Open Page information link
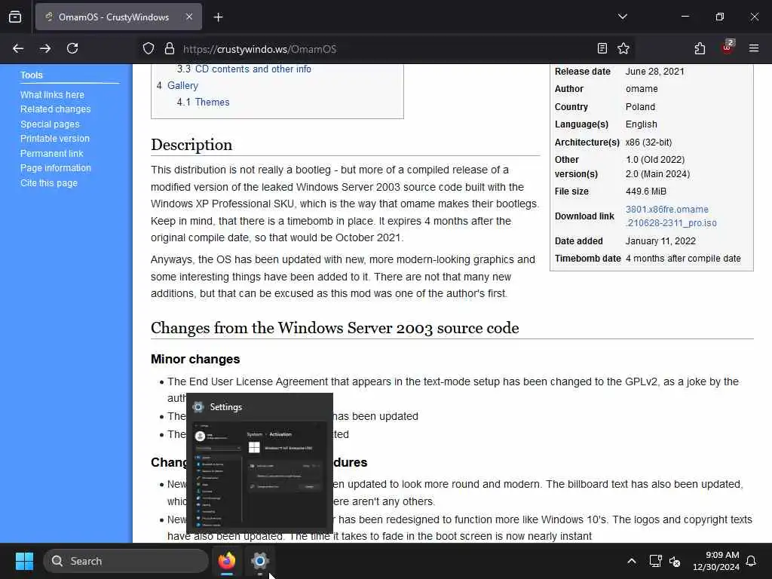 tap(56, 168)
